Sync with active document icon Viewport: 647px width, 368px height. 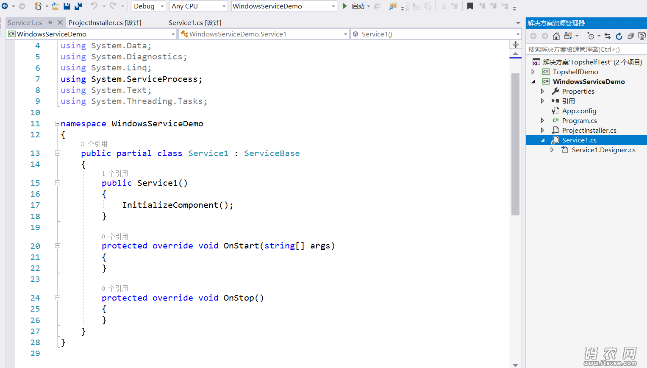[x=608, y=36]
